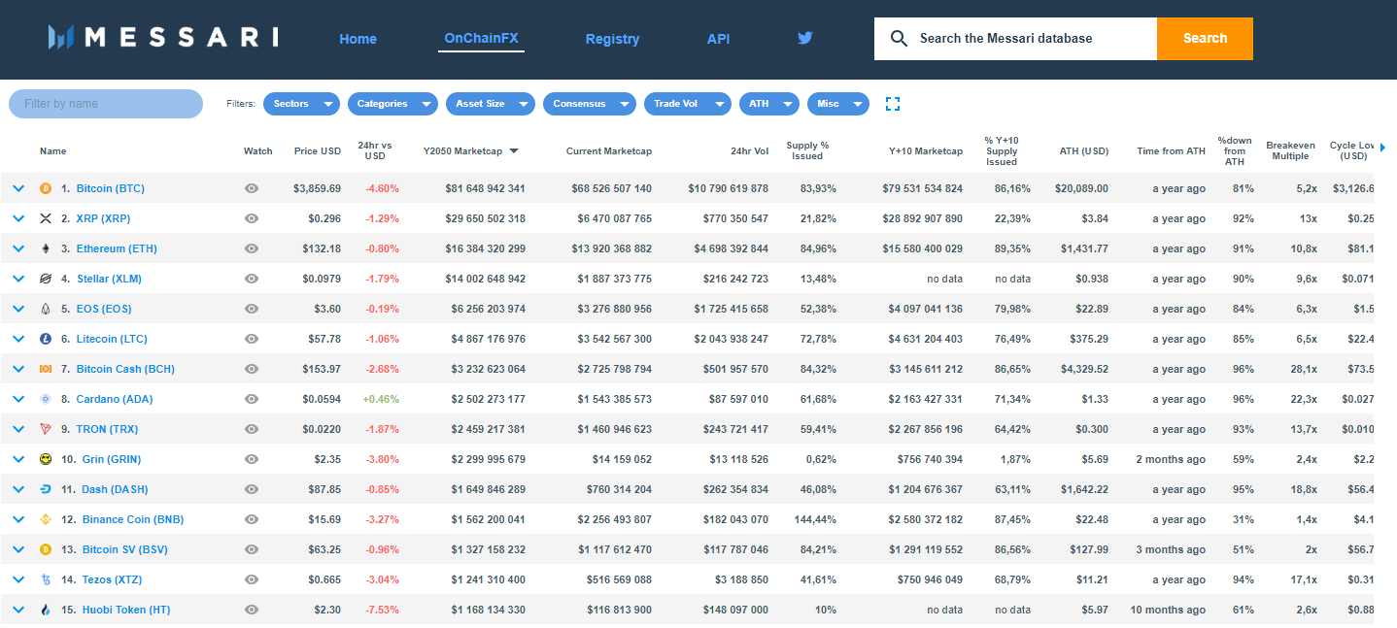Click the orange Search button
The image size is (1397, 628).
1205,39
